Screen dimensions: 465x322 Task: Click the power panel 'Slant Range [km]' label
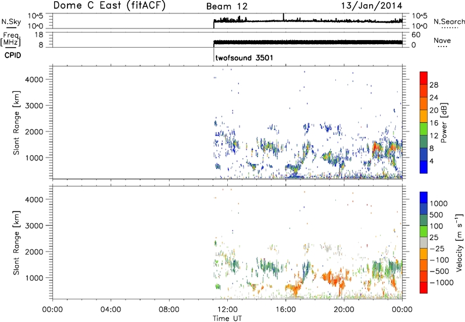click(x=17, y=123)
